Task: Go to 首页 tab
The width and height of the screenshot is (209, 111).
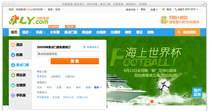Action: coord(14,32)
